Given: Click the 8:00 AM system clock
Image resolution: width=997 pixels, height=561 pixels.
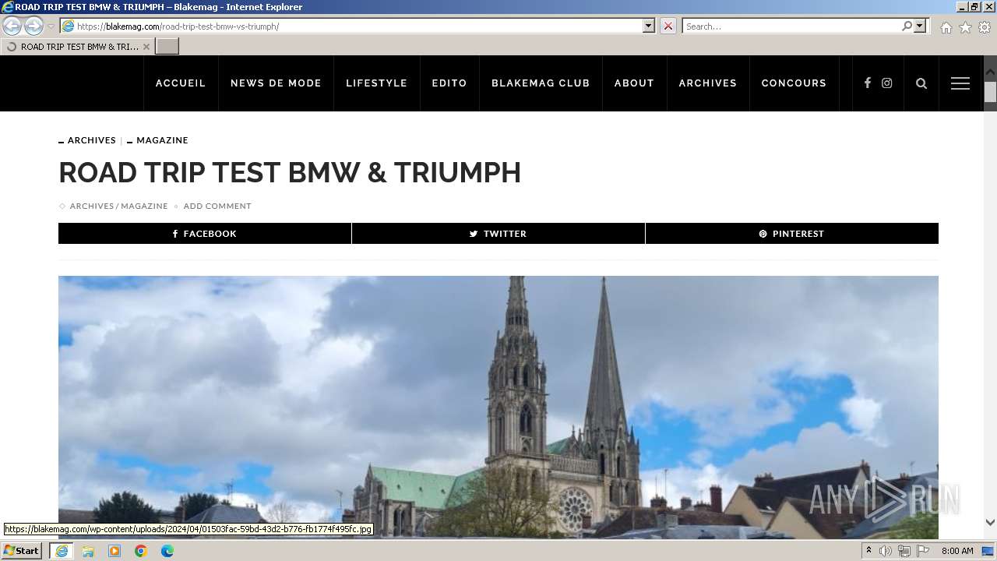Looking at the screenshot, I should pos(957,551).
